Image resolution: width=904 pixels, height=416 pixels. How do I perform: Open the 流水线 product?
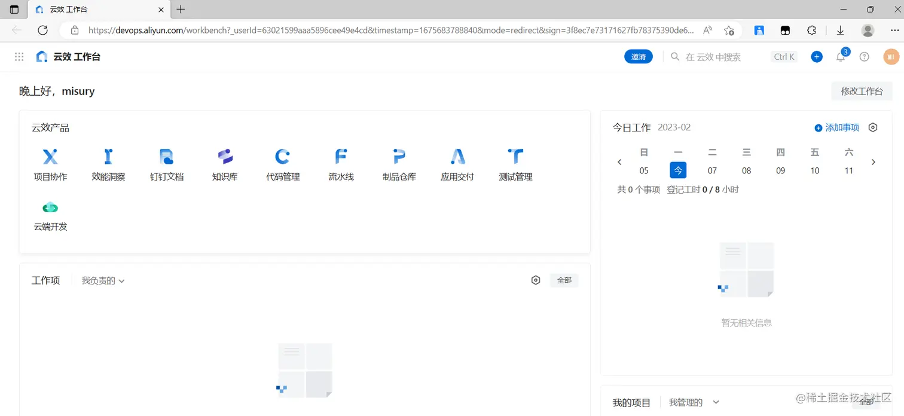(341, 165)
